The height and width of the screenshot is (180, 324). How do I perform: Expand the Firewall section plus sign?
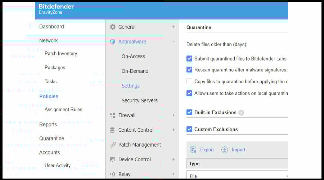pos(174,115)
